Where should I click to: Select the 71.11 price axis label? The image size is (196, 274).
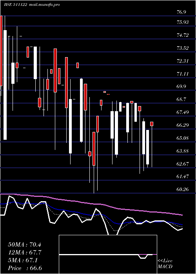183,74
